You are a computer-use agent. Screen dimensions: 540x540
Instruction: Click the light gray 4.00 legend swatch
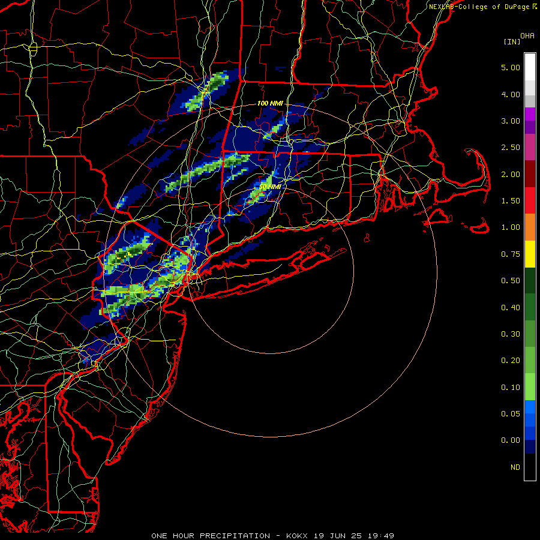click(530, 88)
